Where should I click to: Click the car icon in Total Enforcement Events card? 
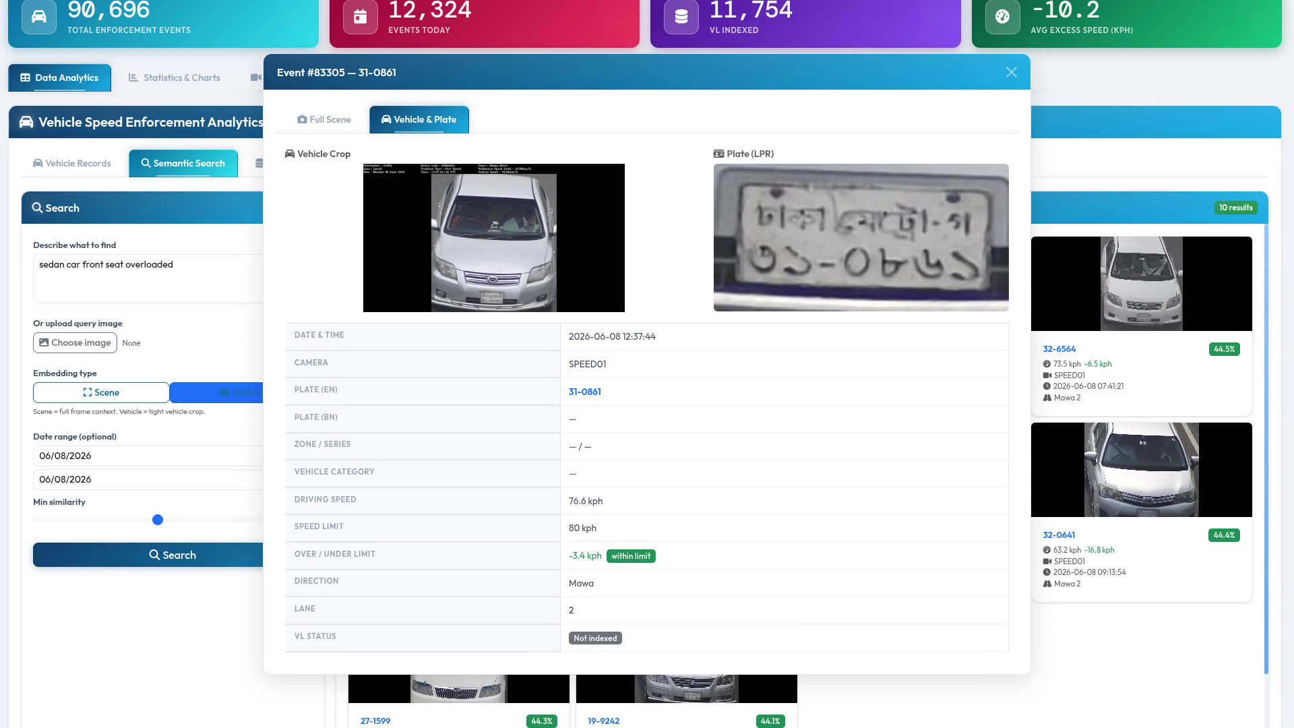point(39,17)
